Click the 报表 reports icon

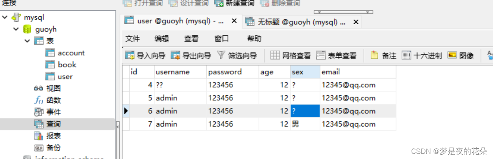[39, 136]
